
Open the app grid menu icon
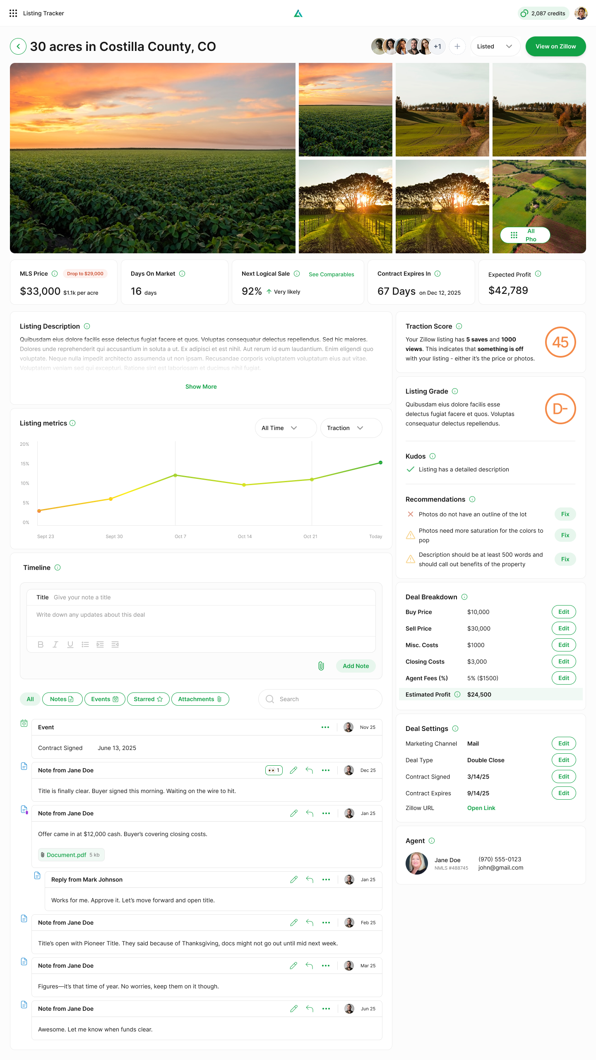pos(13,13)
